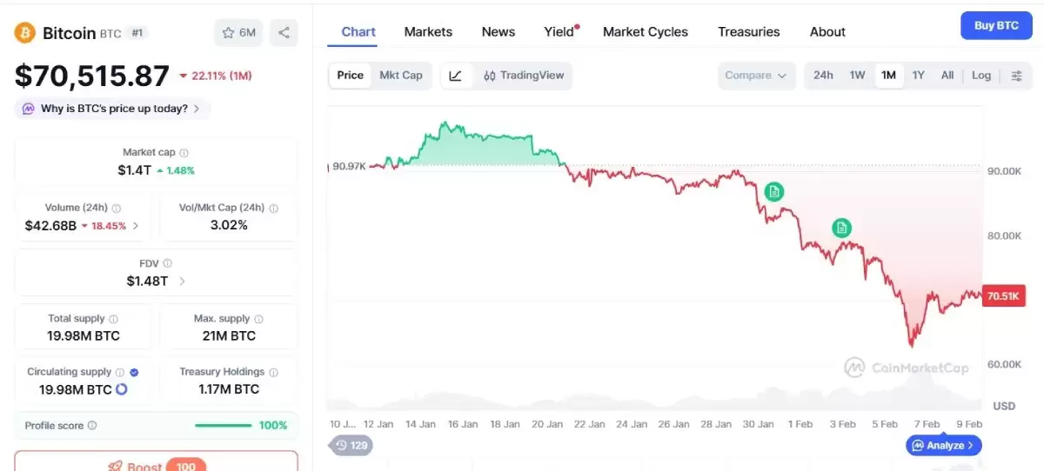Toggle the Log scale option
This screenshot has width=1044, height=471.
[x=981, y=76]
